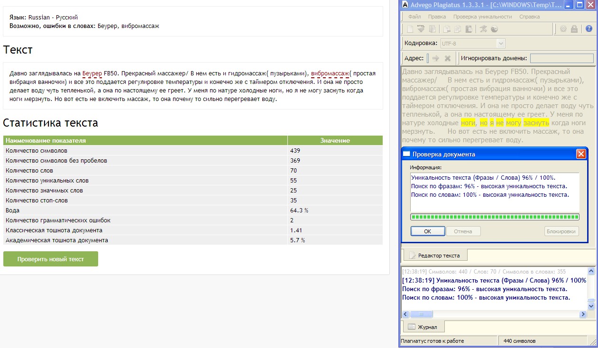The height and width of the screenshot is (348, 598).
Task: Click the Количество уникальных слов row label
Action: pyautogui.click(x=47, y=181)
